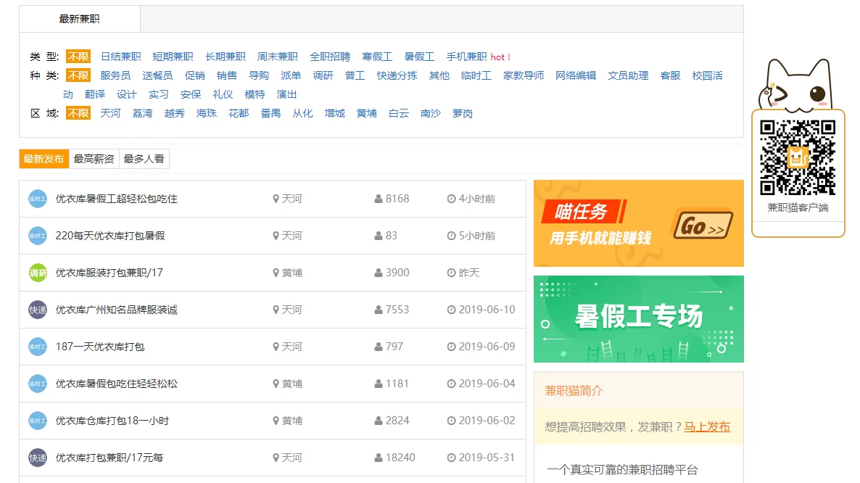This screenshot has width=860, height=483.
Task: Click the Go arrow in the 喵任务 banner
Action: [x=701, y=226]
